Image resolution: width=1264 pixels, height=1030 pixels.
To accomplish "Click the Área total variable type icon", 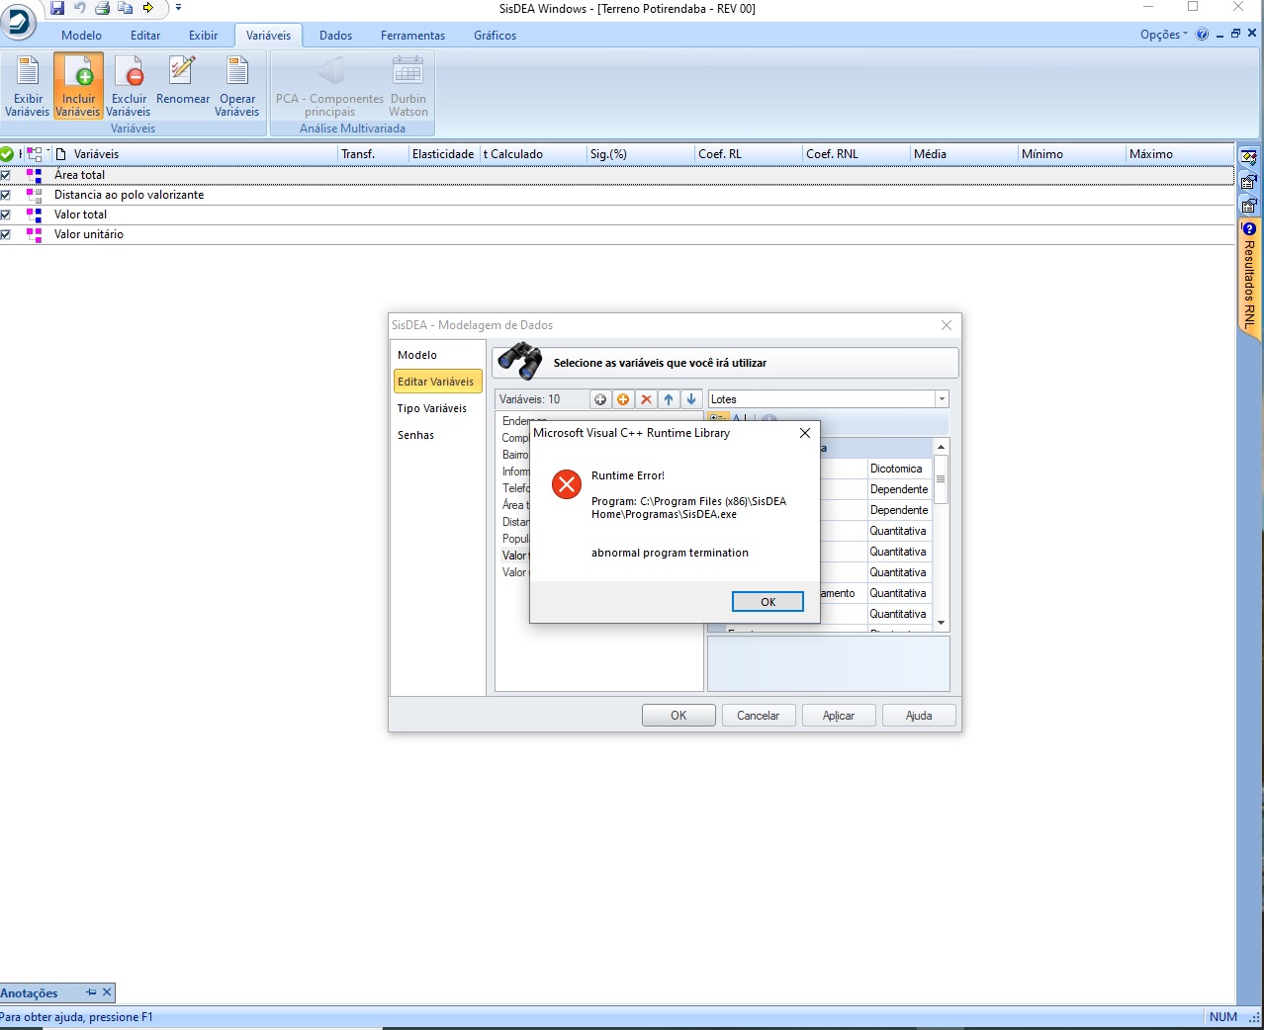I will (x=35, y=175).
